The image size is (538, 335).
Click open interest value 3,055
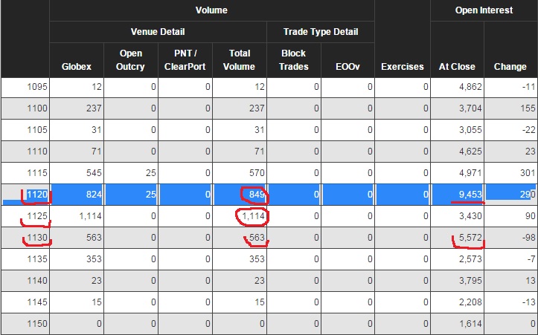[470, 130]
